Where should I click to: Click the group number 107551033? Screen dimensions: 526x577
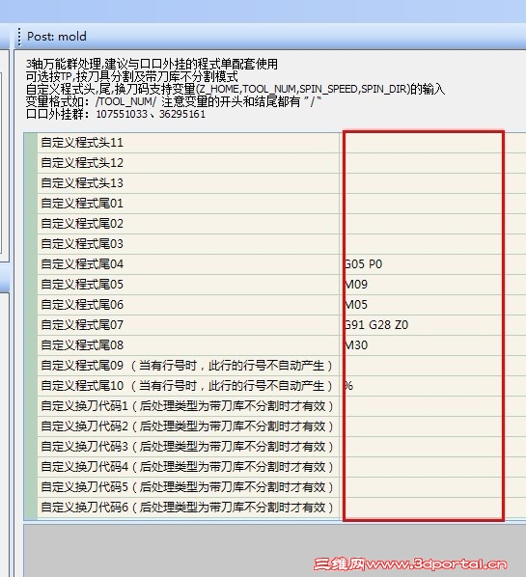coord(122,114)
